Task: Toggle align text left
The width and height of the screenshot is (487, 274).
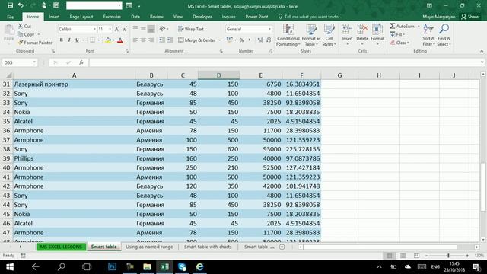Action: (x=135, y=40)
